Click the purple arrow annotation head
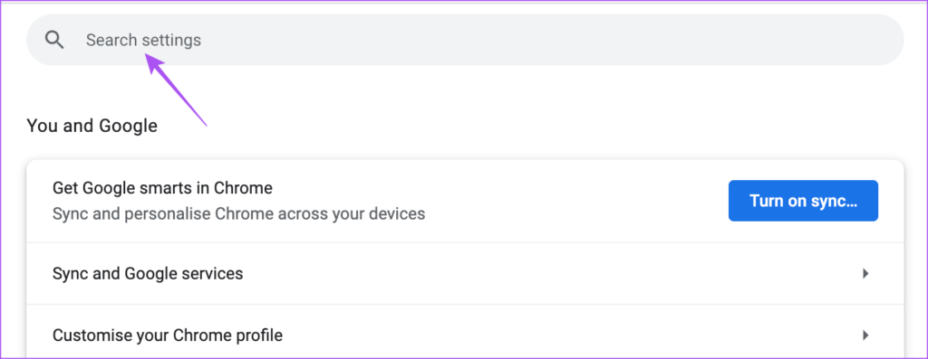The height and width of the screenshot is (359, 928). 156,64
